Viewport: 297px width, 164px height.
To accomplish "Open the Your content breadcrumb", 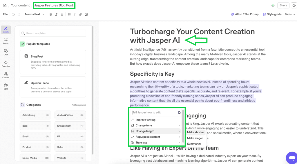I will click(x=20, y=5).
